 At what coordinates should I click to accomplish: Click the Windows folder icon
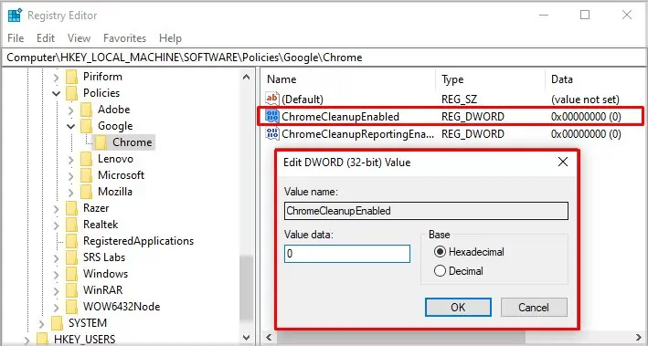[72, 274]
